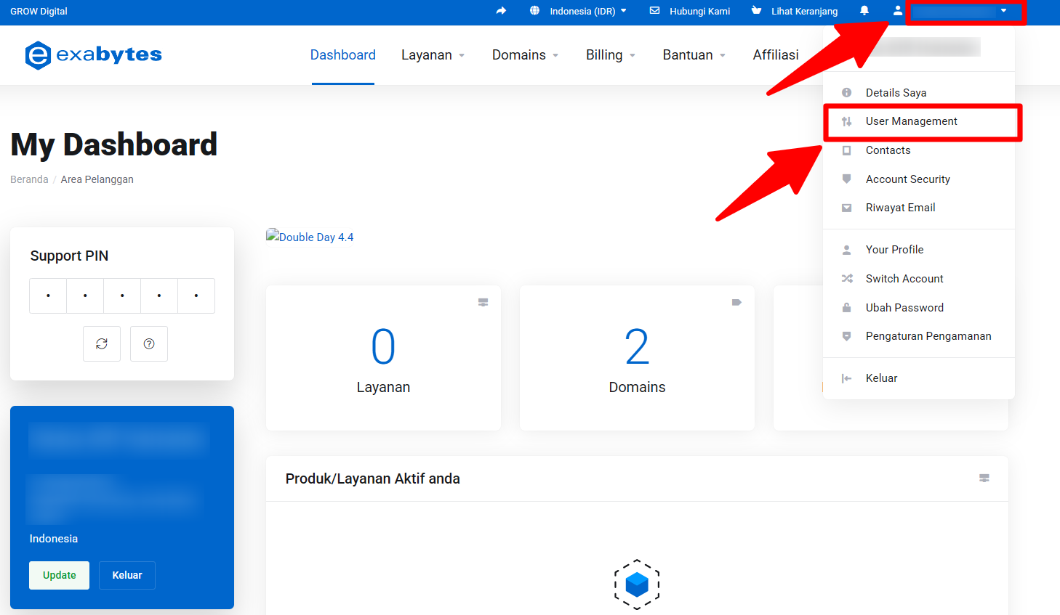Click the envelope icon beside Hubungi Kami
1060x615 pixels.
click(x=654, y=11)
